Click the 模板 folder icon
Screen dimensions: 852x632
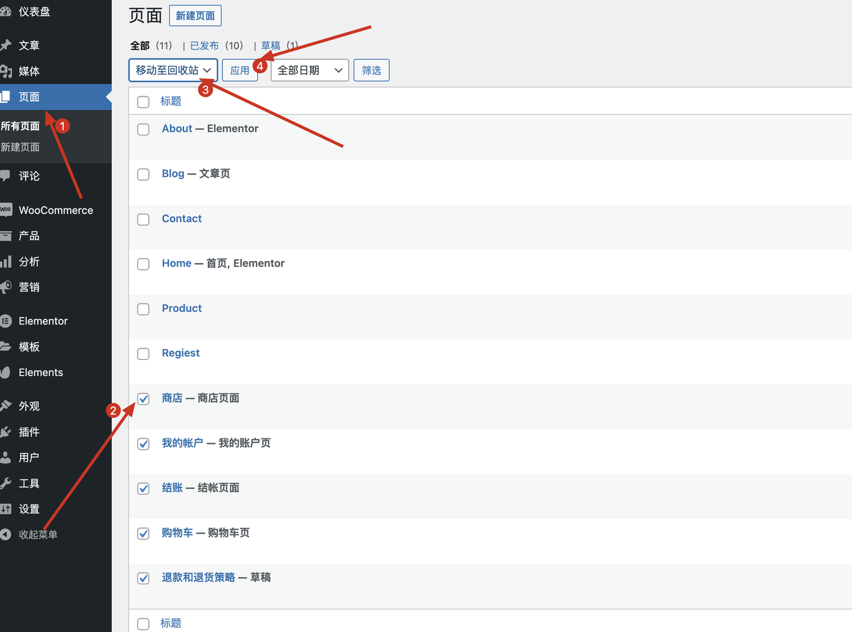coord(5,347)
